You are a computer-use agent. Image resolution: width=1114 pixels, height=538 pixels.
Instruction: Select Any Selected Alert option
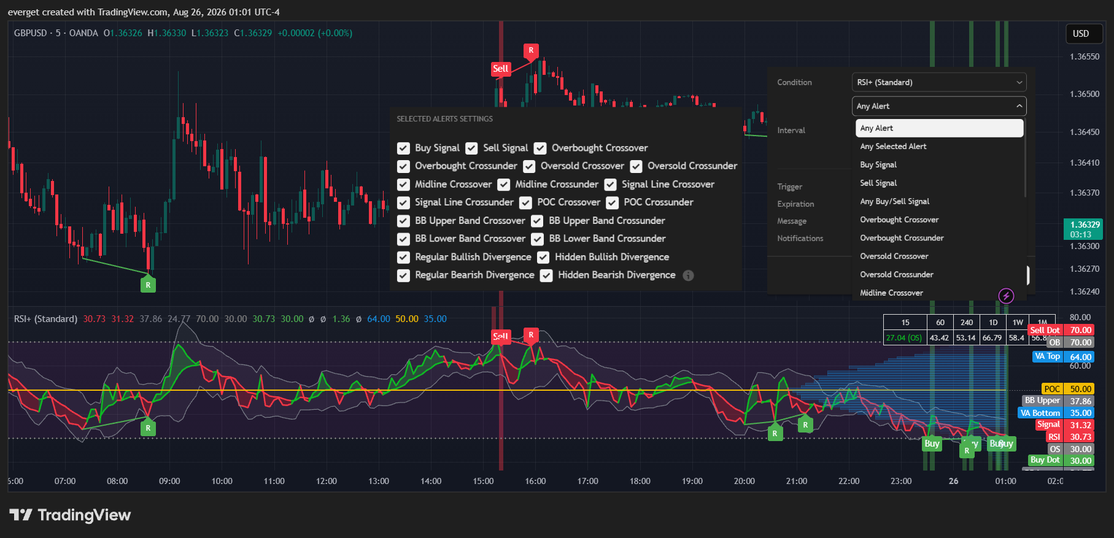click(939, 147)
